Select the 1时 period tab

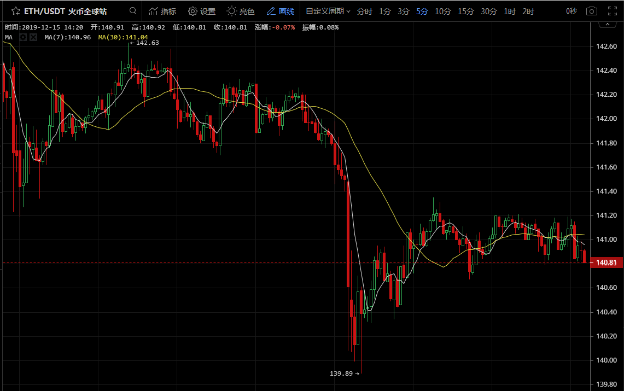point(509,11)
